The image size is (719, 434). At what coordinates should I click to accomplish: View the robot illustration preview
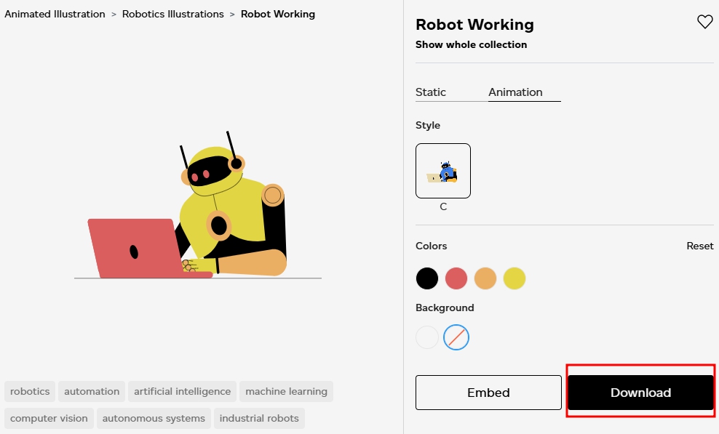point(198,205)
